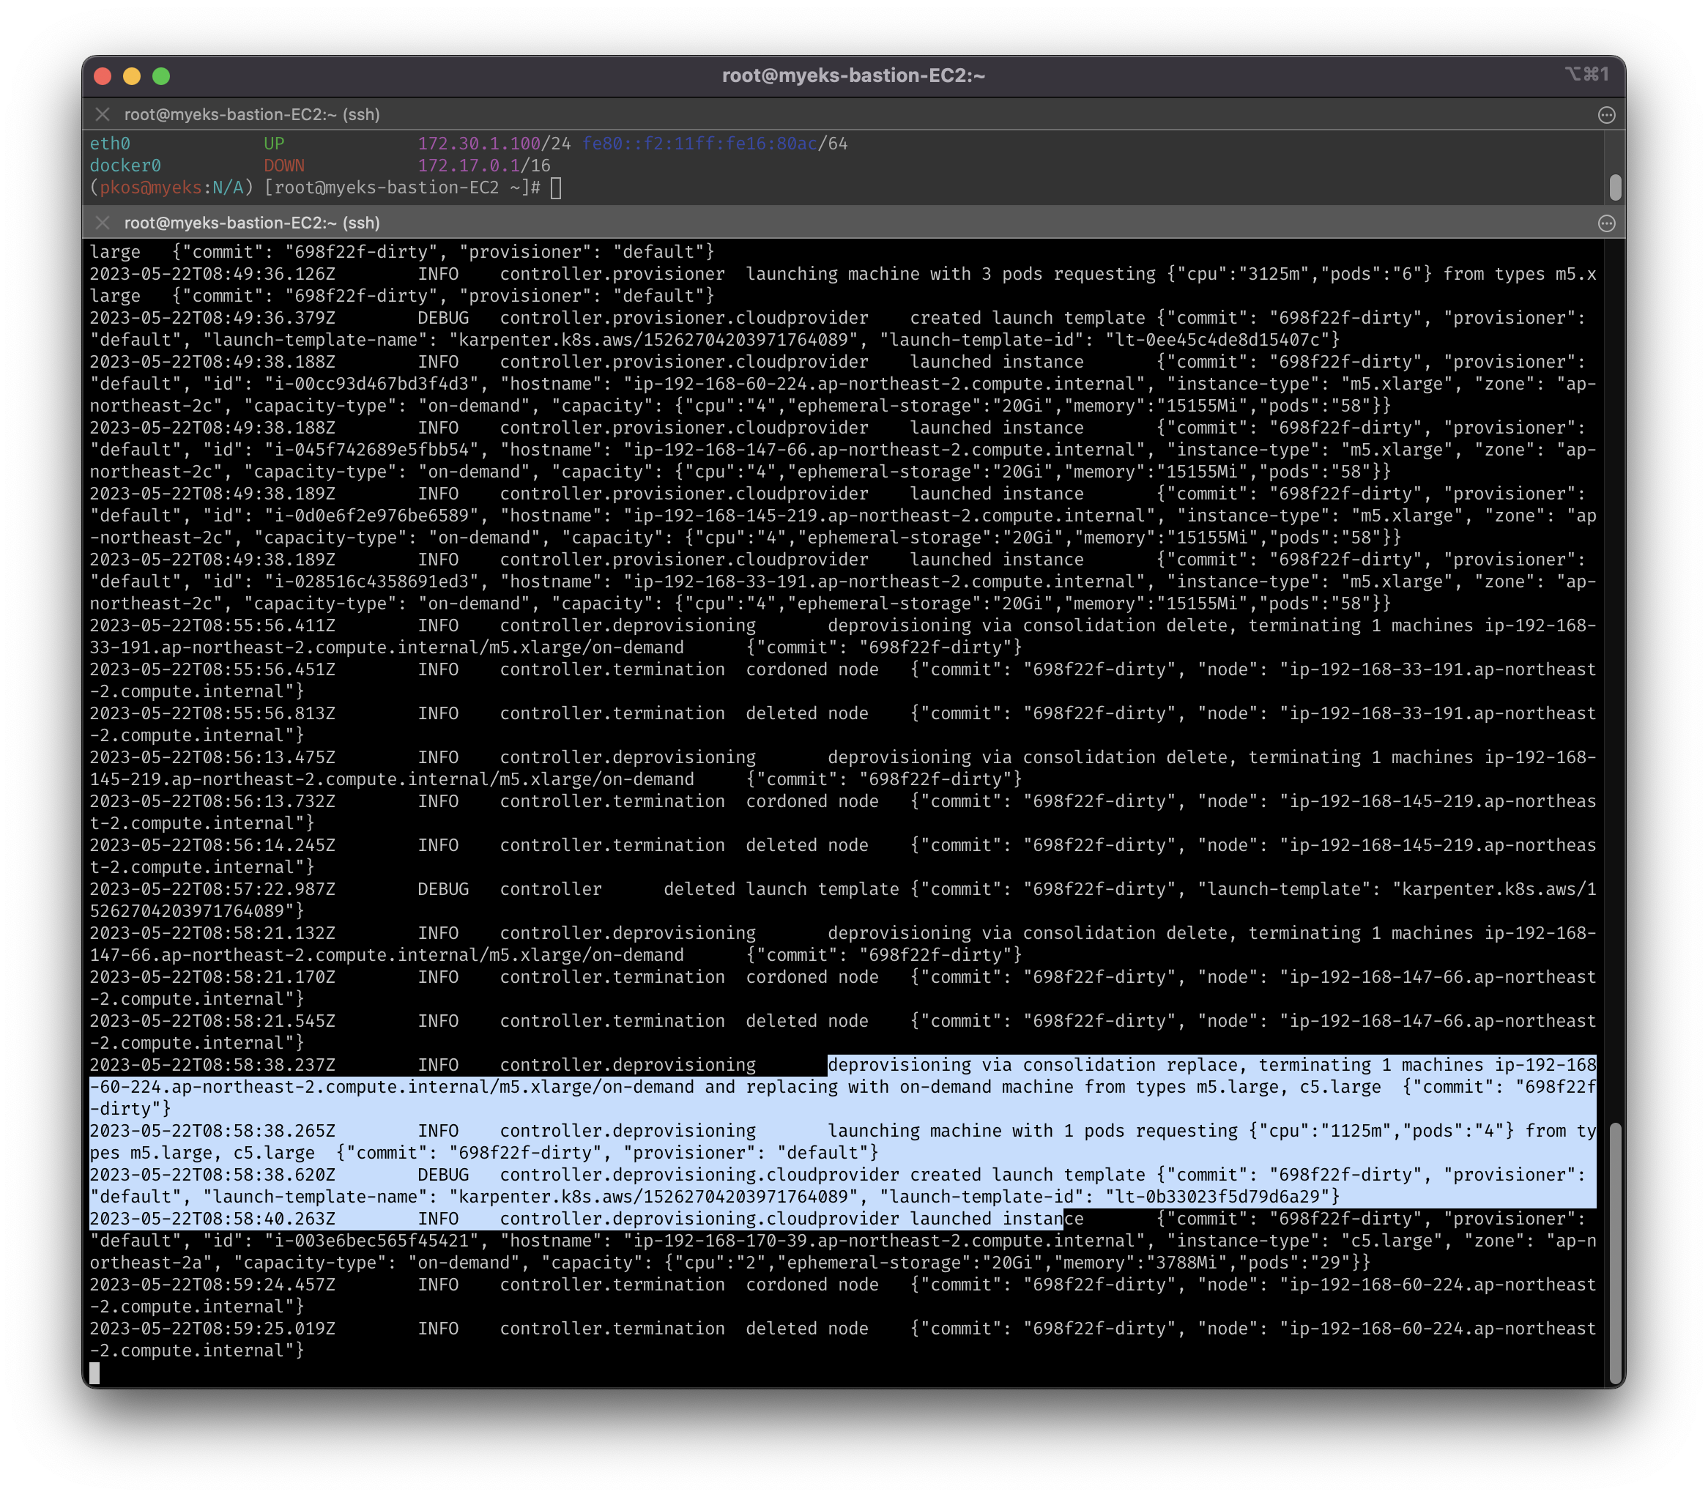The height and width of the screenshot is (1497, 1708).
Task: Click the launch-template-id 'lt-0b33023f5d79d6a29'
Action: (1217, 1197)
